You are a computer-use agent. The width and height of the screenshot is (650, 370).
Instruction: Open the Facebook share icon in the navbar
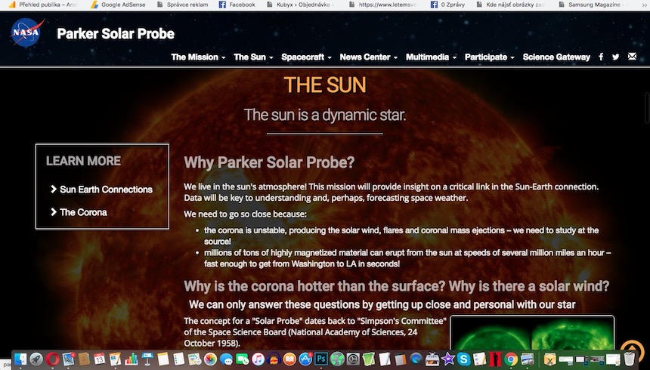point(601,57)
